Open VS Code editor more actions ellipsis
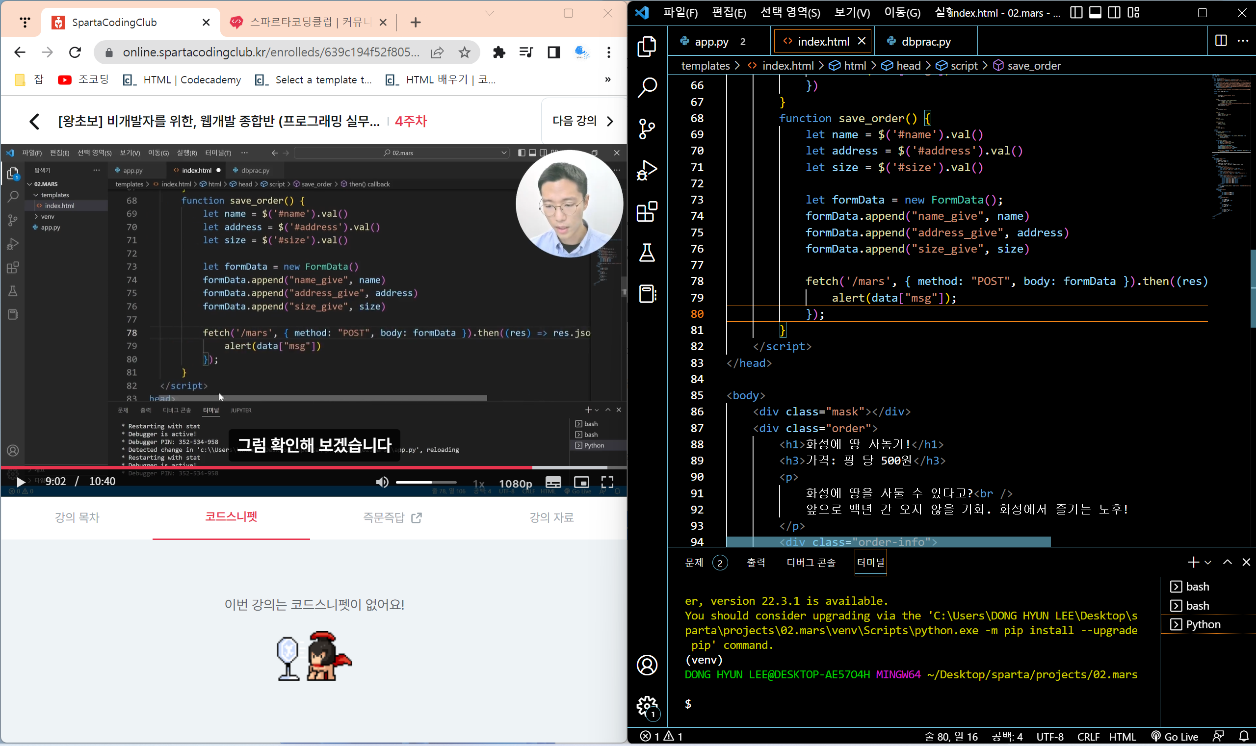 [1243, 41]
